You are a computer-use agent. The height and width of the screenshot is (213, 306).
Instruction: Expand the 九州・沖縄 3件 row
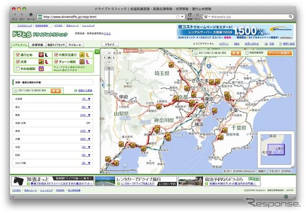pyautogui.click(x=53, y=163)
